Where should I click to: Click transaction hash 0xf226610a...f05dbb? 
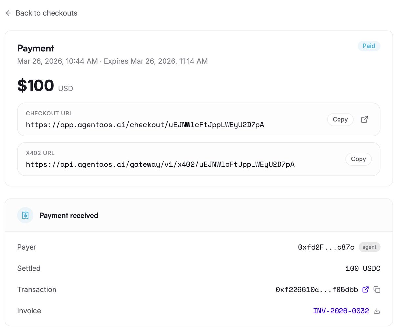317,290
